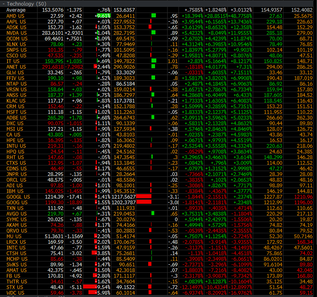Select CA US ticker

point(13,135)
